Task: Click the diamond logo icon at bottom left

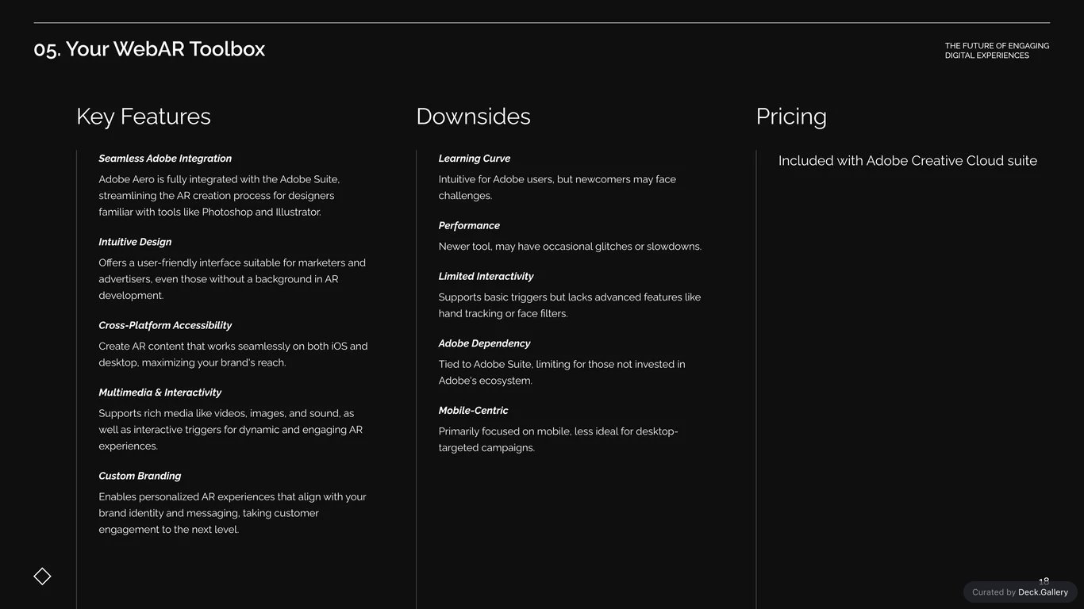Action: (x=42, y=576)
